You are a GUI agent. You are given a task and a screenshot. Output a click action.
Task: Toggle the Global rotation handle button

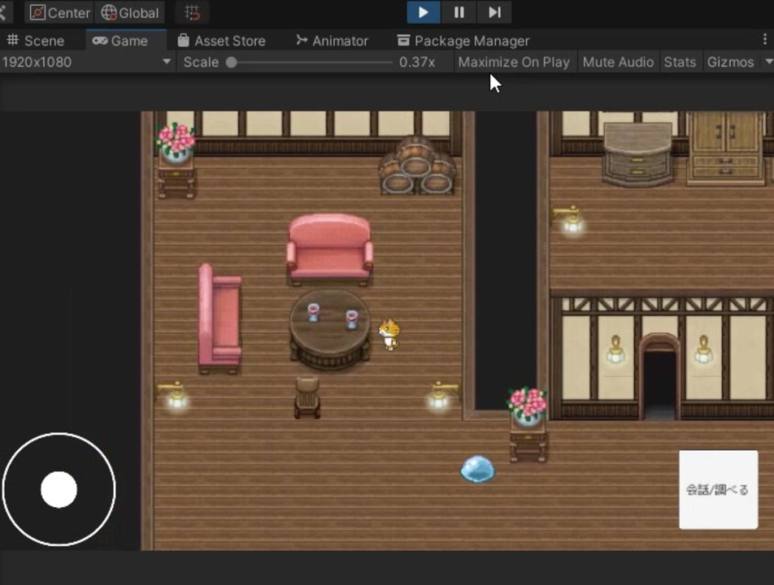[x=130, y=13]
